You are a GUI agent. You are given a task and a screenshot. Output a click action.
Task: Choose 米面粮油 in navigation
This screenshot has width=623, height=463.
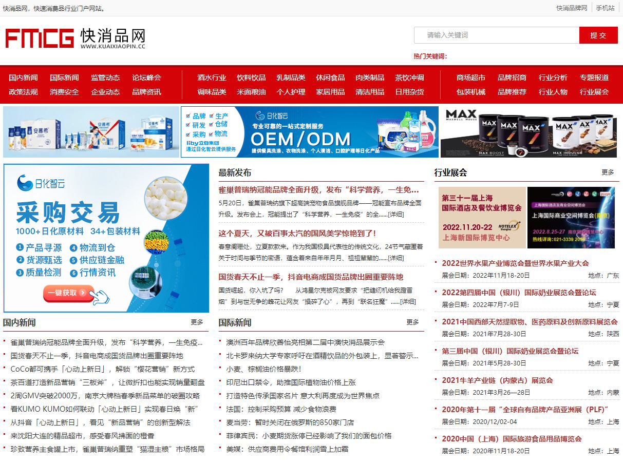pyautogui.click(x=251, y=92)
